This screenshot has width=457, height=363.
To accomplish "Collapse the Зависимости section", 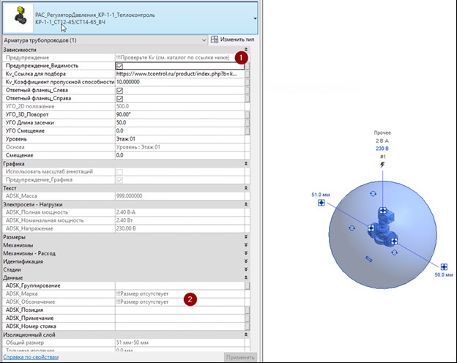I will coord(246,50).
